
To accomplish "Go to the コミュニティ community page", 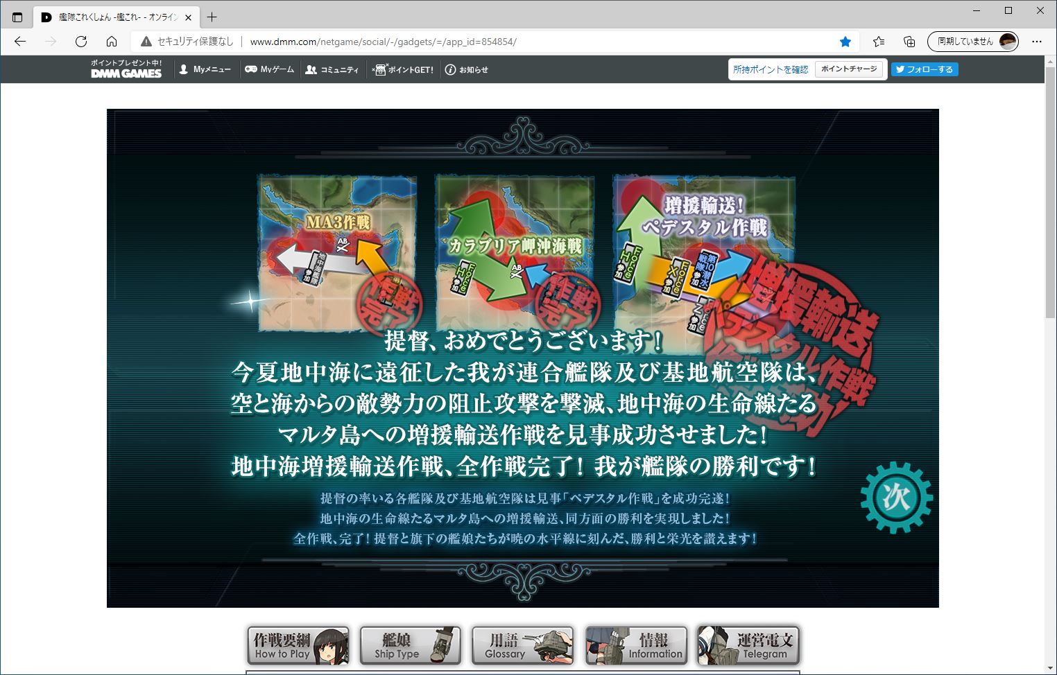I will tap(332, 69).
